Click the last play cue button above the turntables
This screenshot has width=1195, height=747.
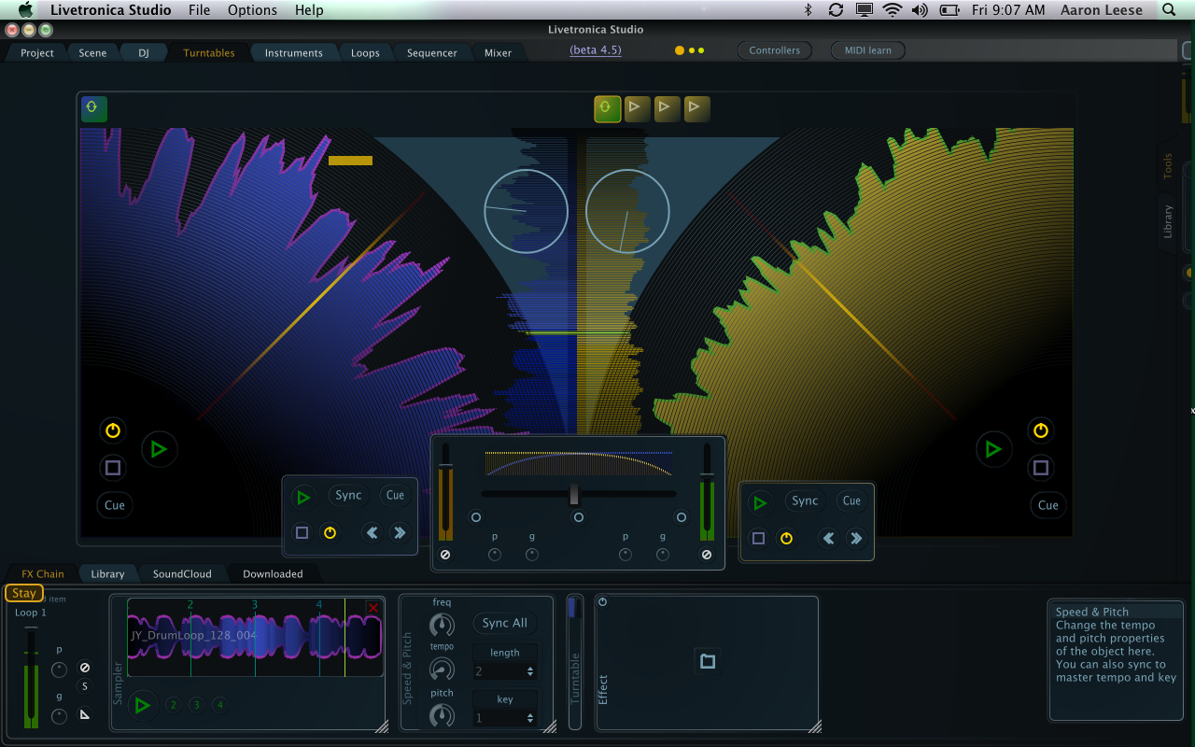pyautogui.click(x=697, y=108)
